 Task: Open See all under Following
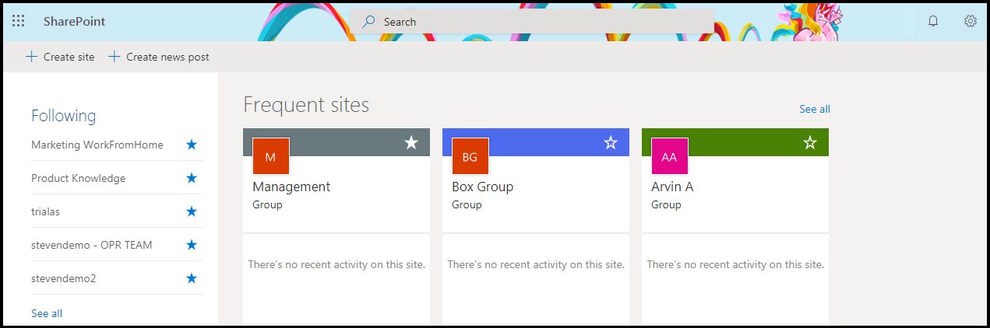(47, 313)
